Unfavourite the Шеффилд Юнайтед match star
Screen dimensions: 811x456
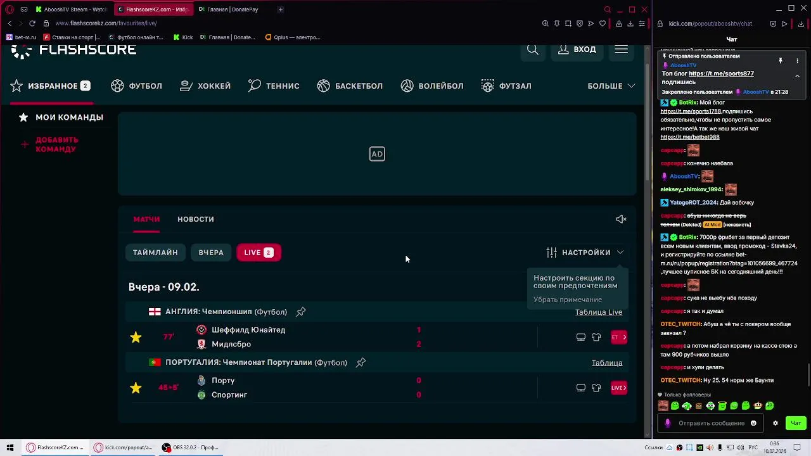[x=136, y=337]
